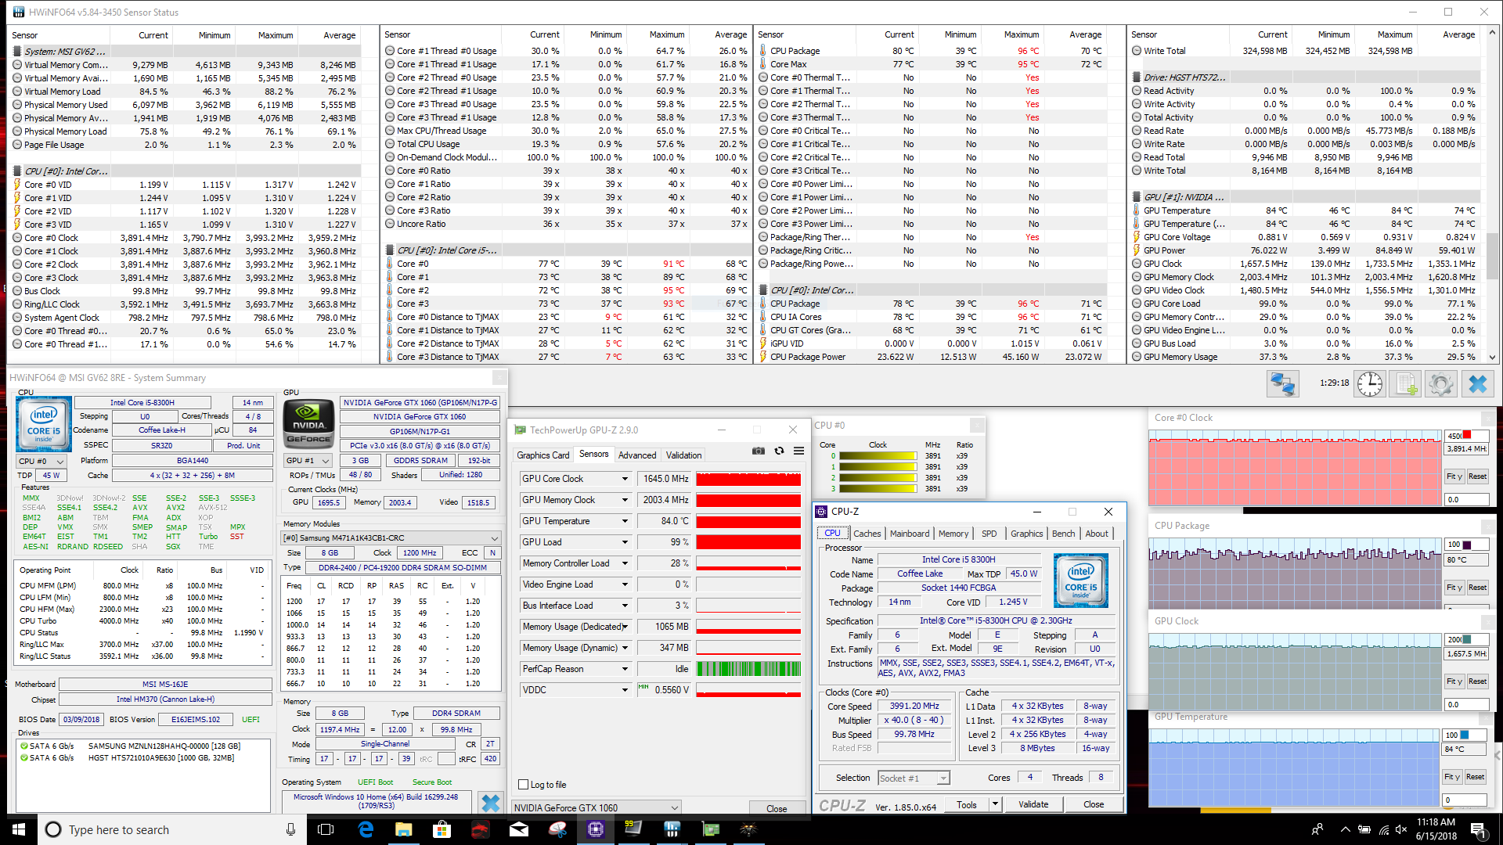Click the GPU-Z refresh arrows icon
This screenshot has height=845, width=1503.
pos(779,451)
